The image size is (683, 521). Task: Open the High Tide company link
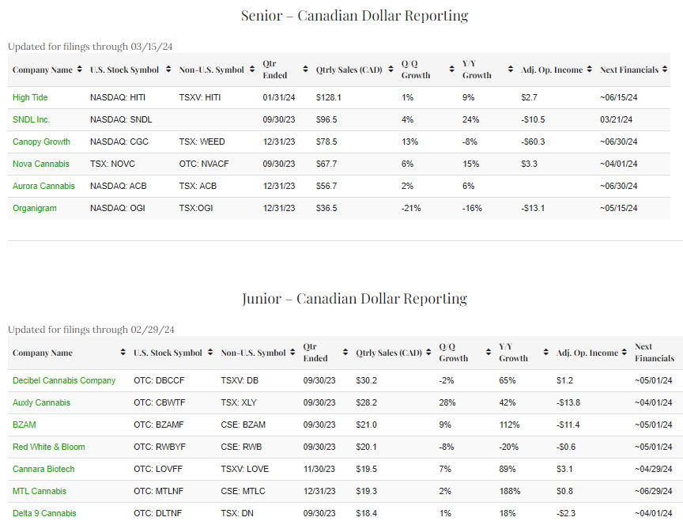point(31,97)
